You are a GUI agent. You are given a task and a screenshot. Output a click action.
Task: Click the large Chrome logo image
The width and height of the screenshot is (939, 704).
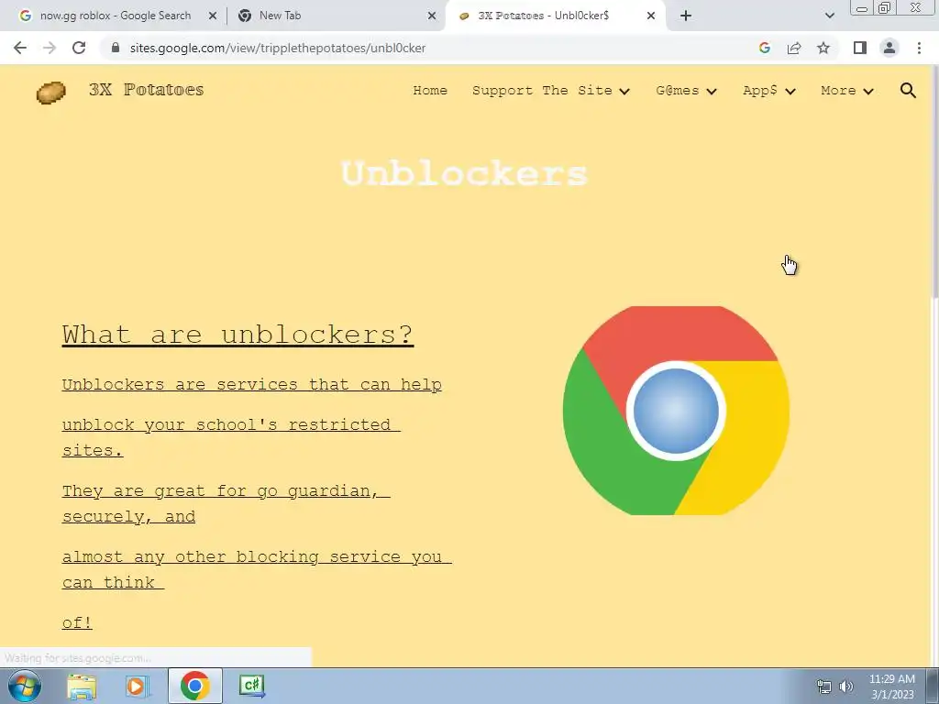(x=676, y=411)
